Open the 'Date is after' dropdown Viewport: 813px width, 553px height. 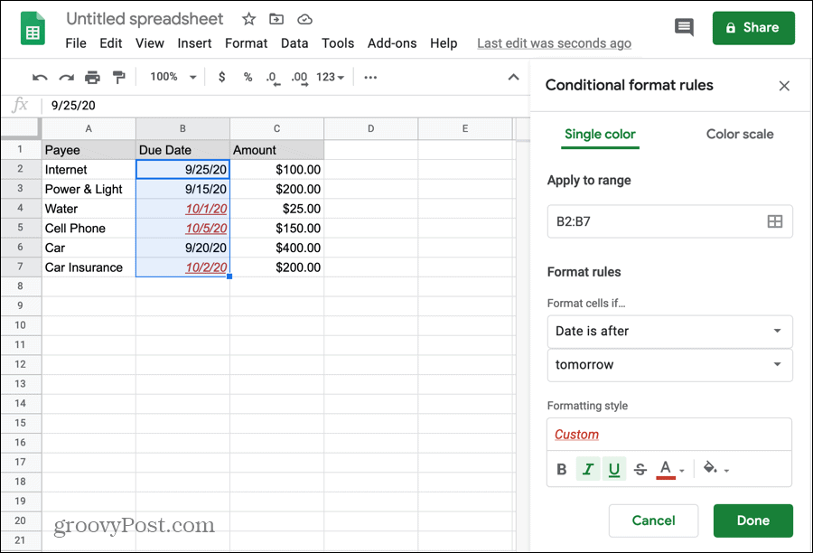click(x=669, y=331)
